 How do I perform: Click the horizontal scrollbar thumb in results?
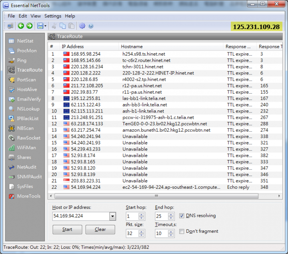click(x=156, y=196)
